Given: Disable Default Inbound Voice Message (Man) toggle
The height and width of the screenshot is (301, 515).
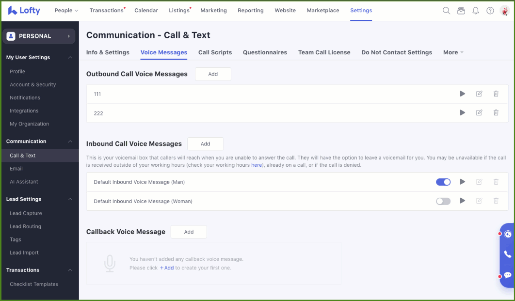Looking at the screenshot, I should (443, 182).
